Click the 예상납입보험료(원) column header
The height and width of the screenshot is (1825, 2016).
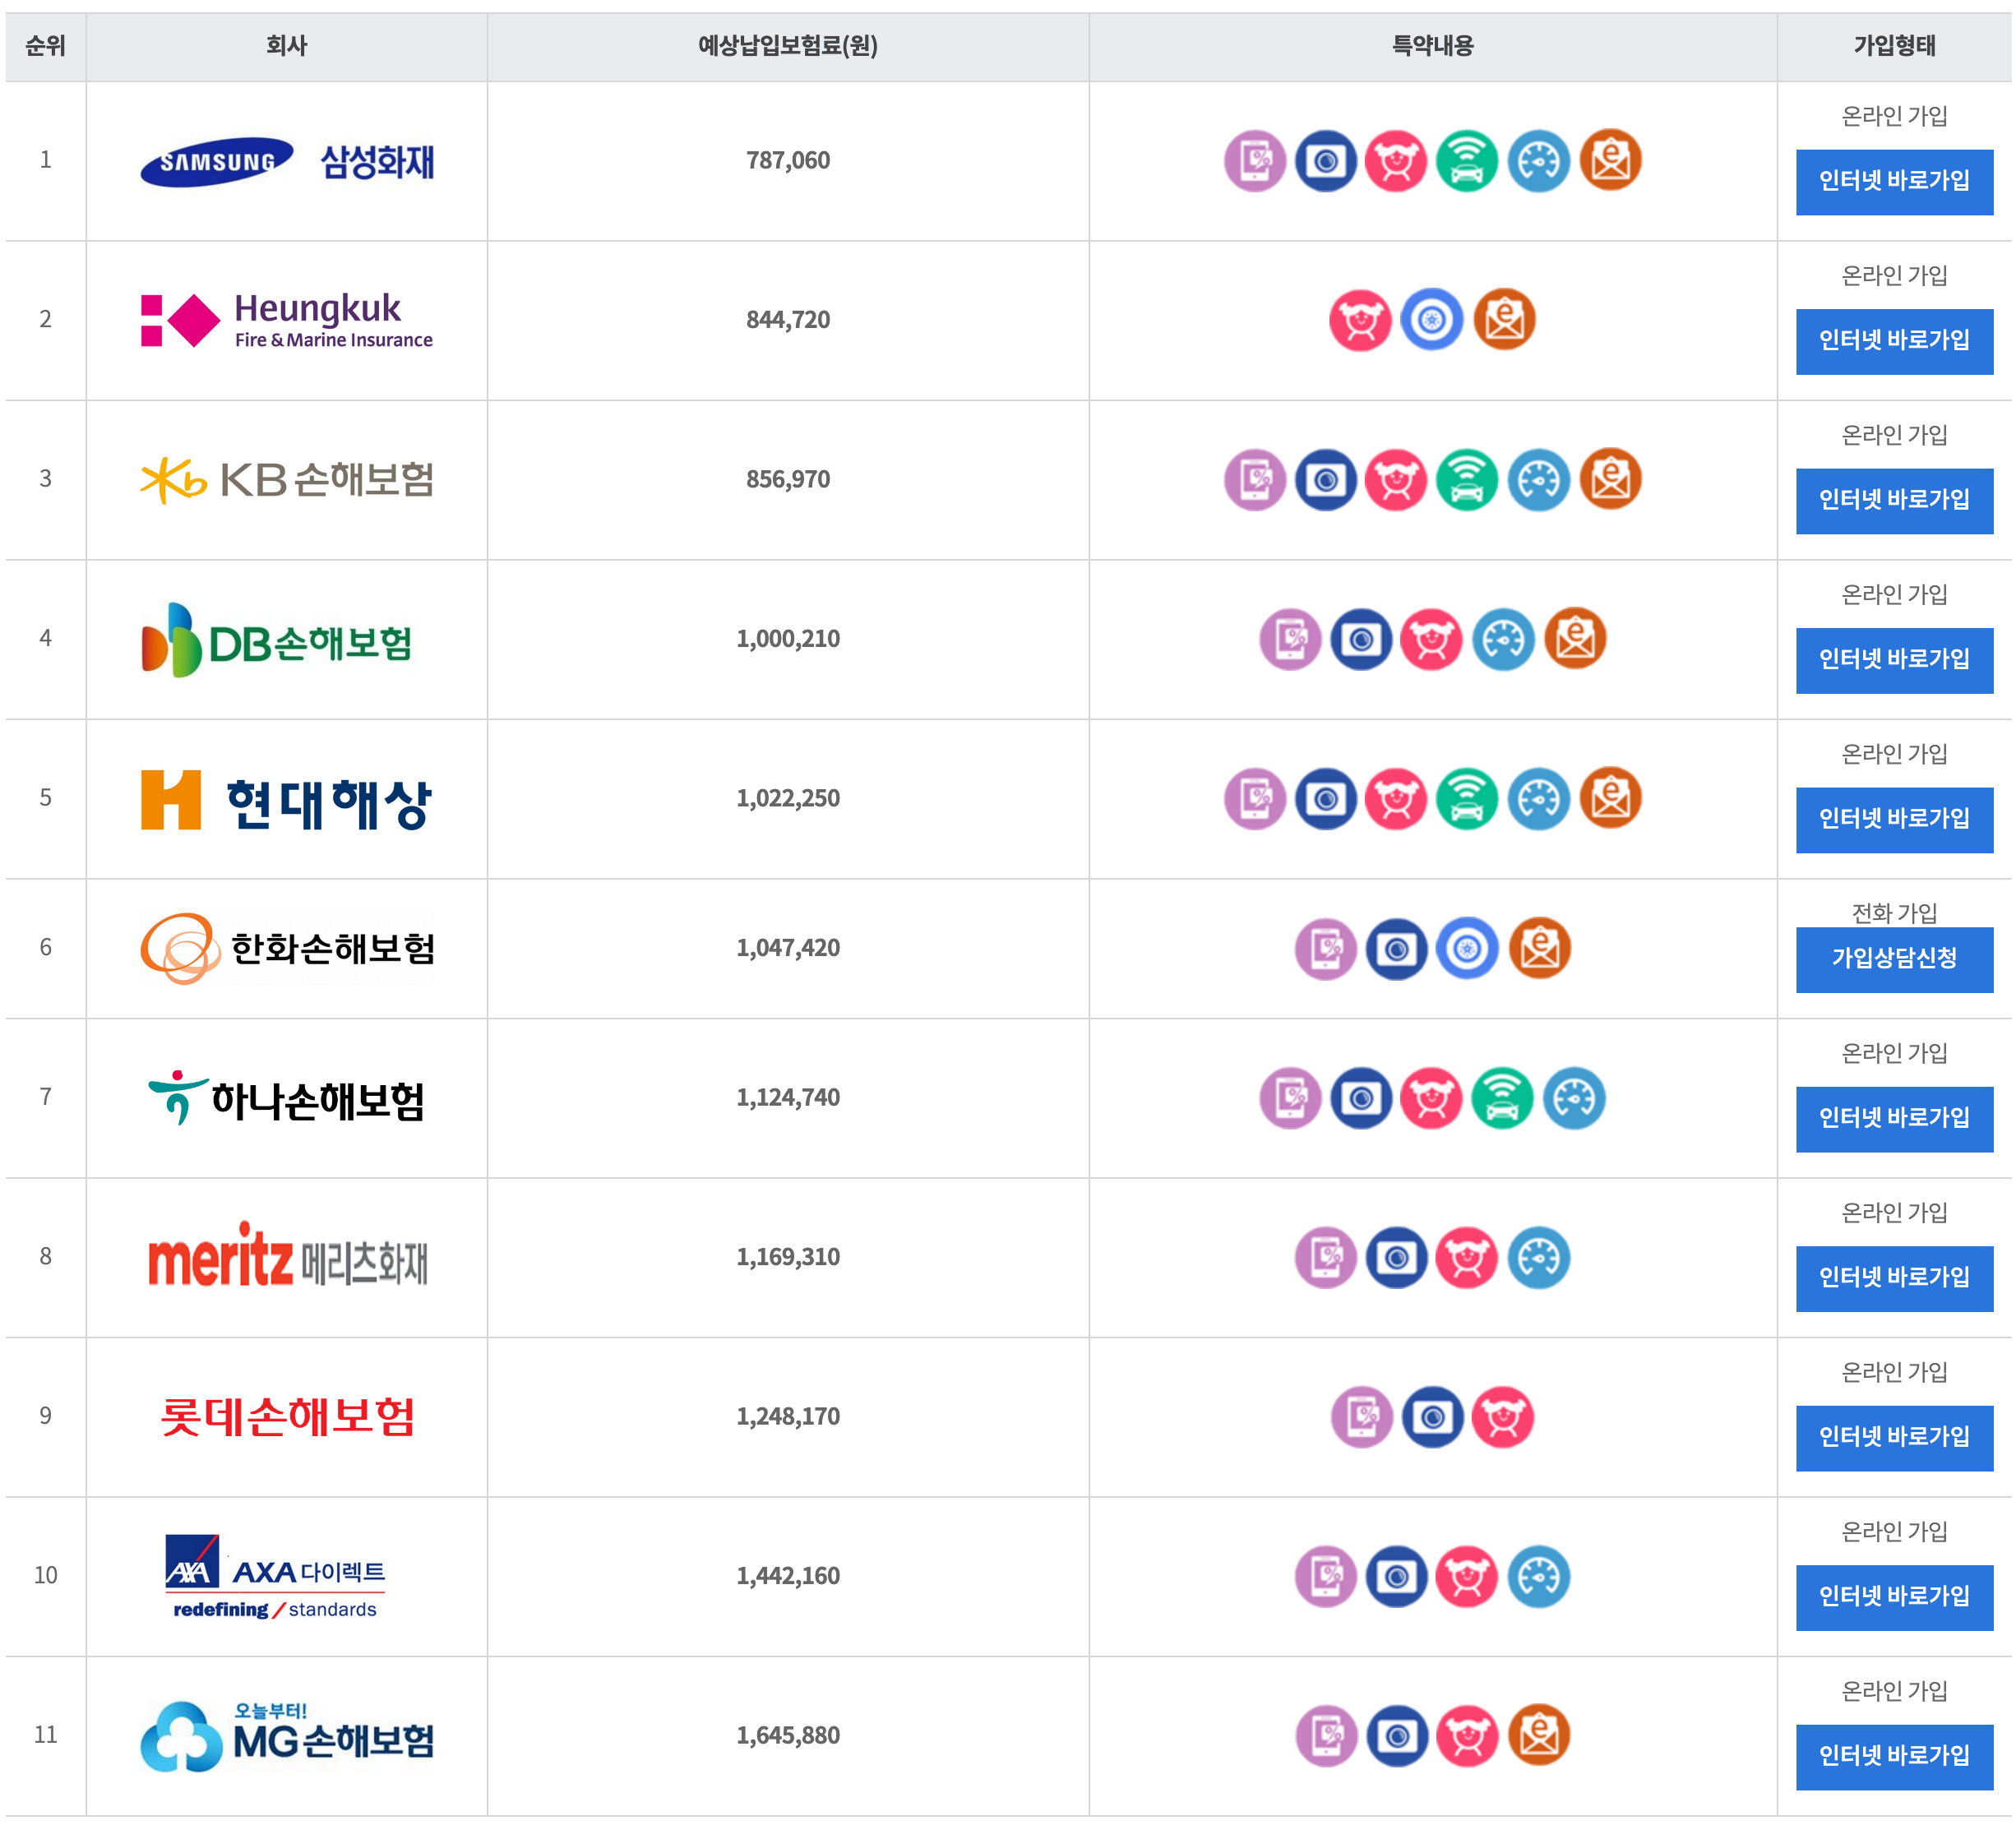[788, 46]
